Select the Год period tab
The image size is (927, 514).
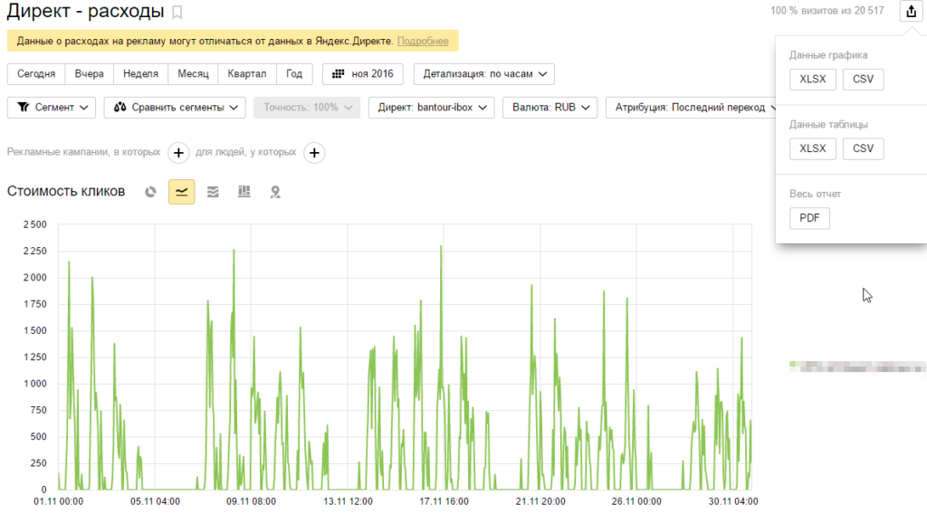[294, 74]
